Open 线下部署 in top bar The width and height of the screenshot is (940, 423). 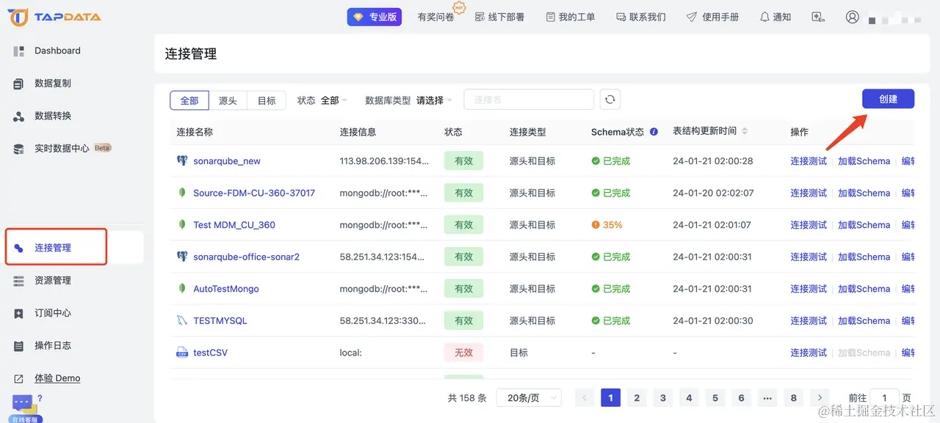[499, 17]
